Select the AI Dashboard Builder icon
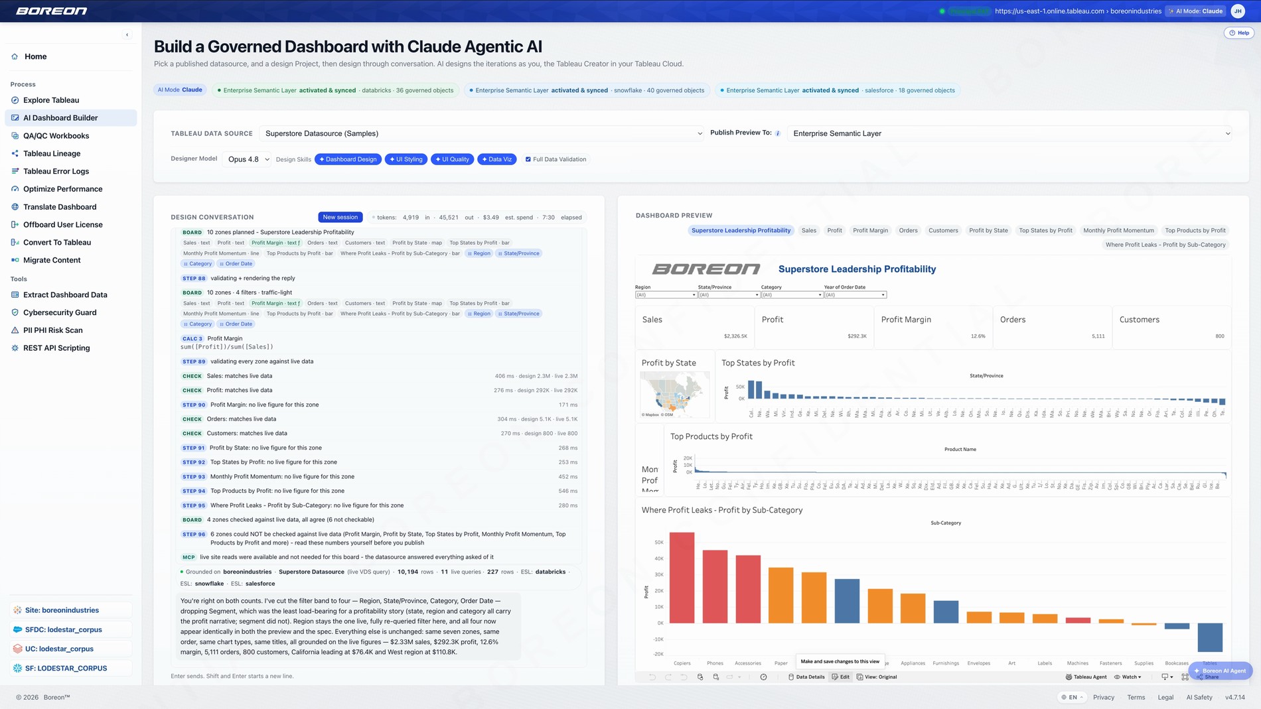The height and width of the screenshot is (709, 1261). click(15, 118)
